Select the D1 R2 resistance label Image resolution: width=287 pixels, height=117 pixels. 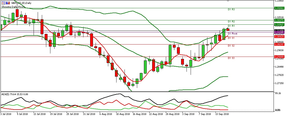click(x=231, y=22)
